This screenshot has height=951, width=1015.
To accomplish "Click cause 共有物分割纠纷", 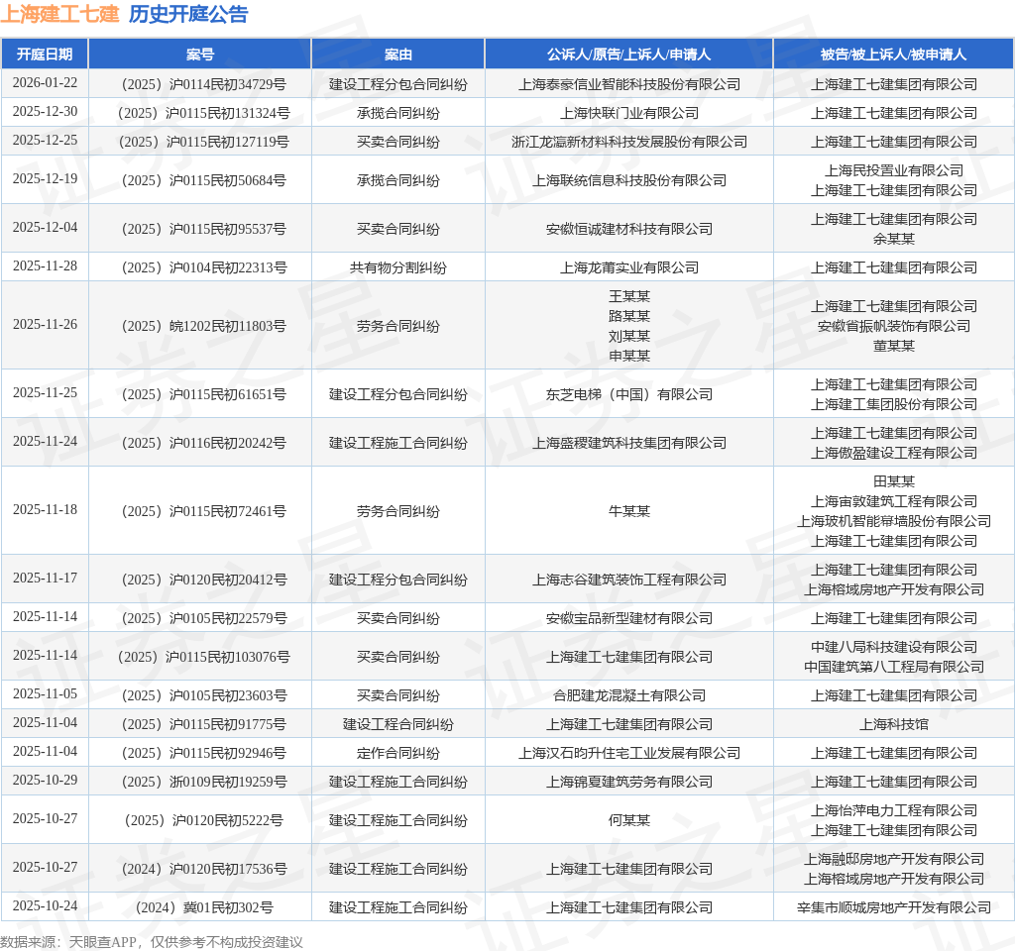I will coord(398,267).
